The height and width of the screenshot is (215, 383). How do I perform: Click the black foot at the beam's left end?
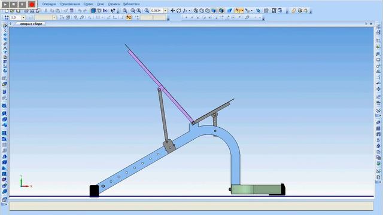click(x=95, y=191)
